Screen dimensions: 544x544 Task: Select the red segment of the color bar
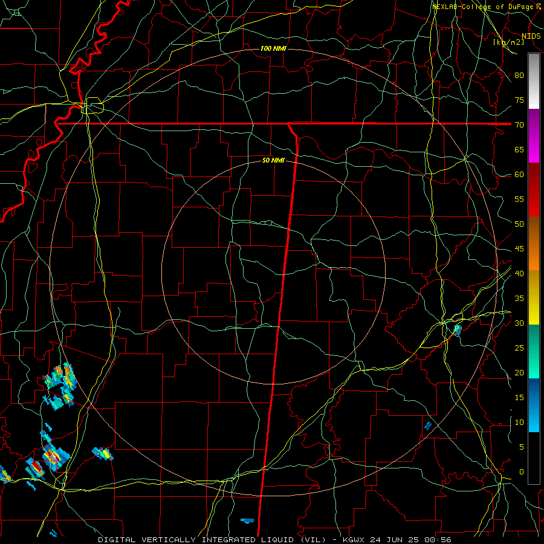pyautogui.click(x=534, y=189)
